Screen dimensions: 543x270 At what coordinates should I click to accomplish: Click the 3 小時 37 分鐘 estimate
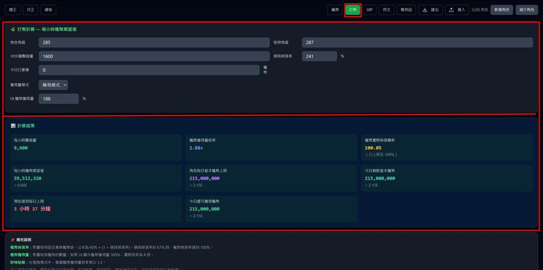32,209
